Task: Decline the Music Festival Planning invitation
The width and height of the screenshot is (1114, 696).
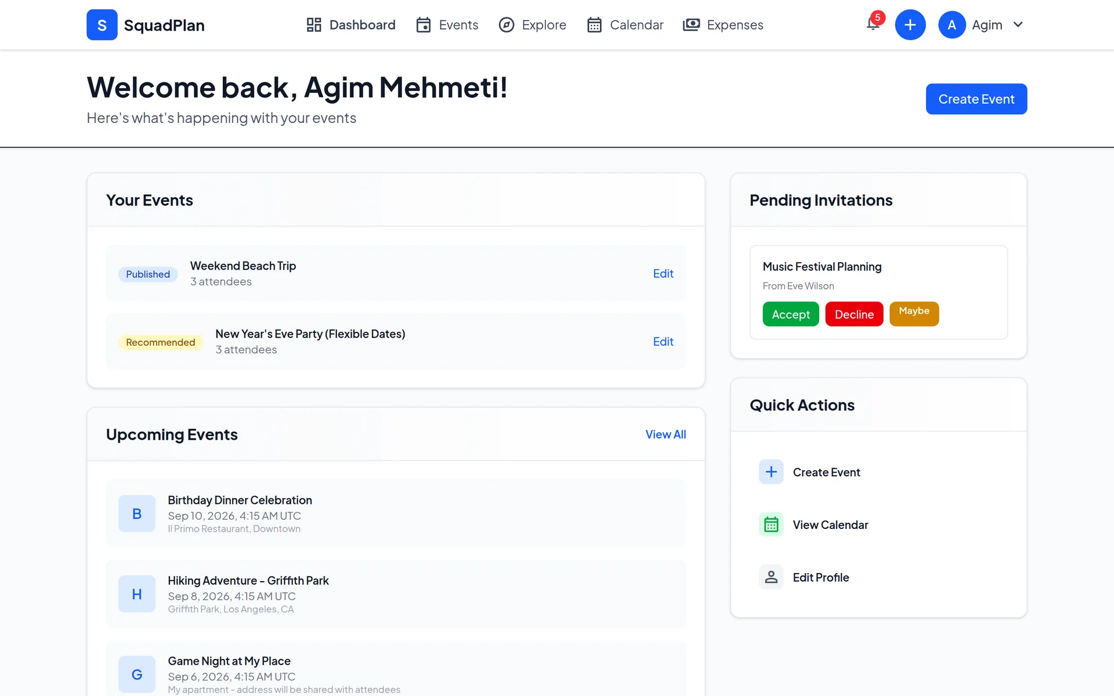Action: tap(854, 314)
